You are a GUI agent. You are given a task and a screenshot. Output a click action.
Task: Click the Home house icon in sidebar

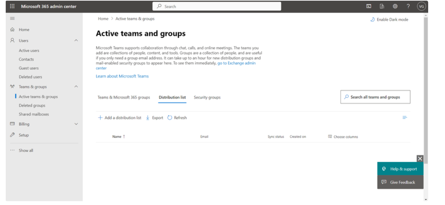(x=12, y=30)
